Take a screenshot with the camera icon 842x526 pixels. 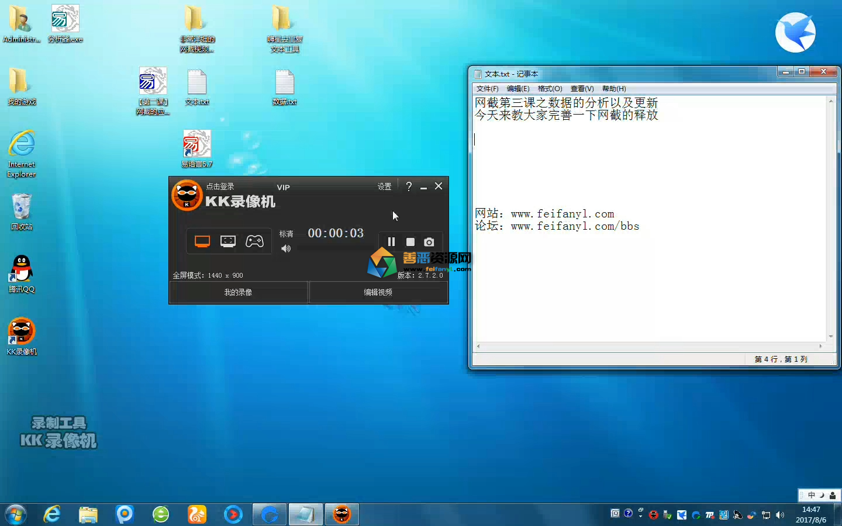tap(429, 242)
